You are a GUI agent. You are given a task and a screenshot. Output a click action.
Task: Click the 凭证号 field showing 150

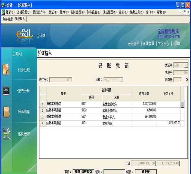[181, 73]
